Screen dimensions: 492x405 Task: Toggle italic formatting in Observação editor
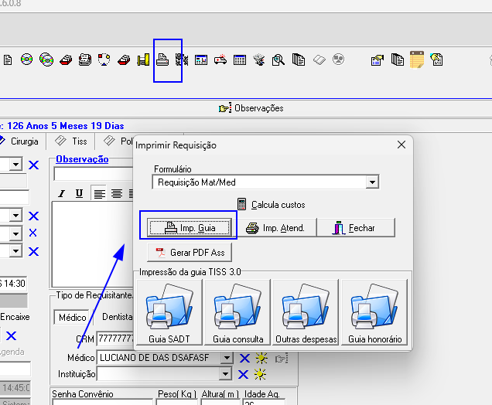(62, 193)
